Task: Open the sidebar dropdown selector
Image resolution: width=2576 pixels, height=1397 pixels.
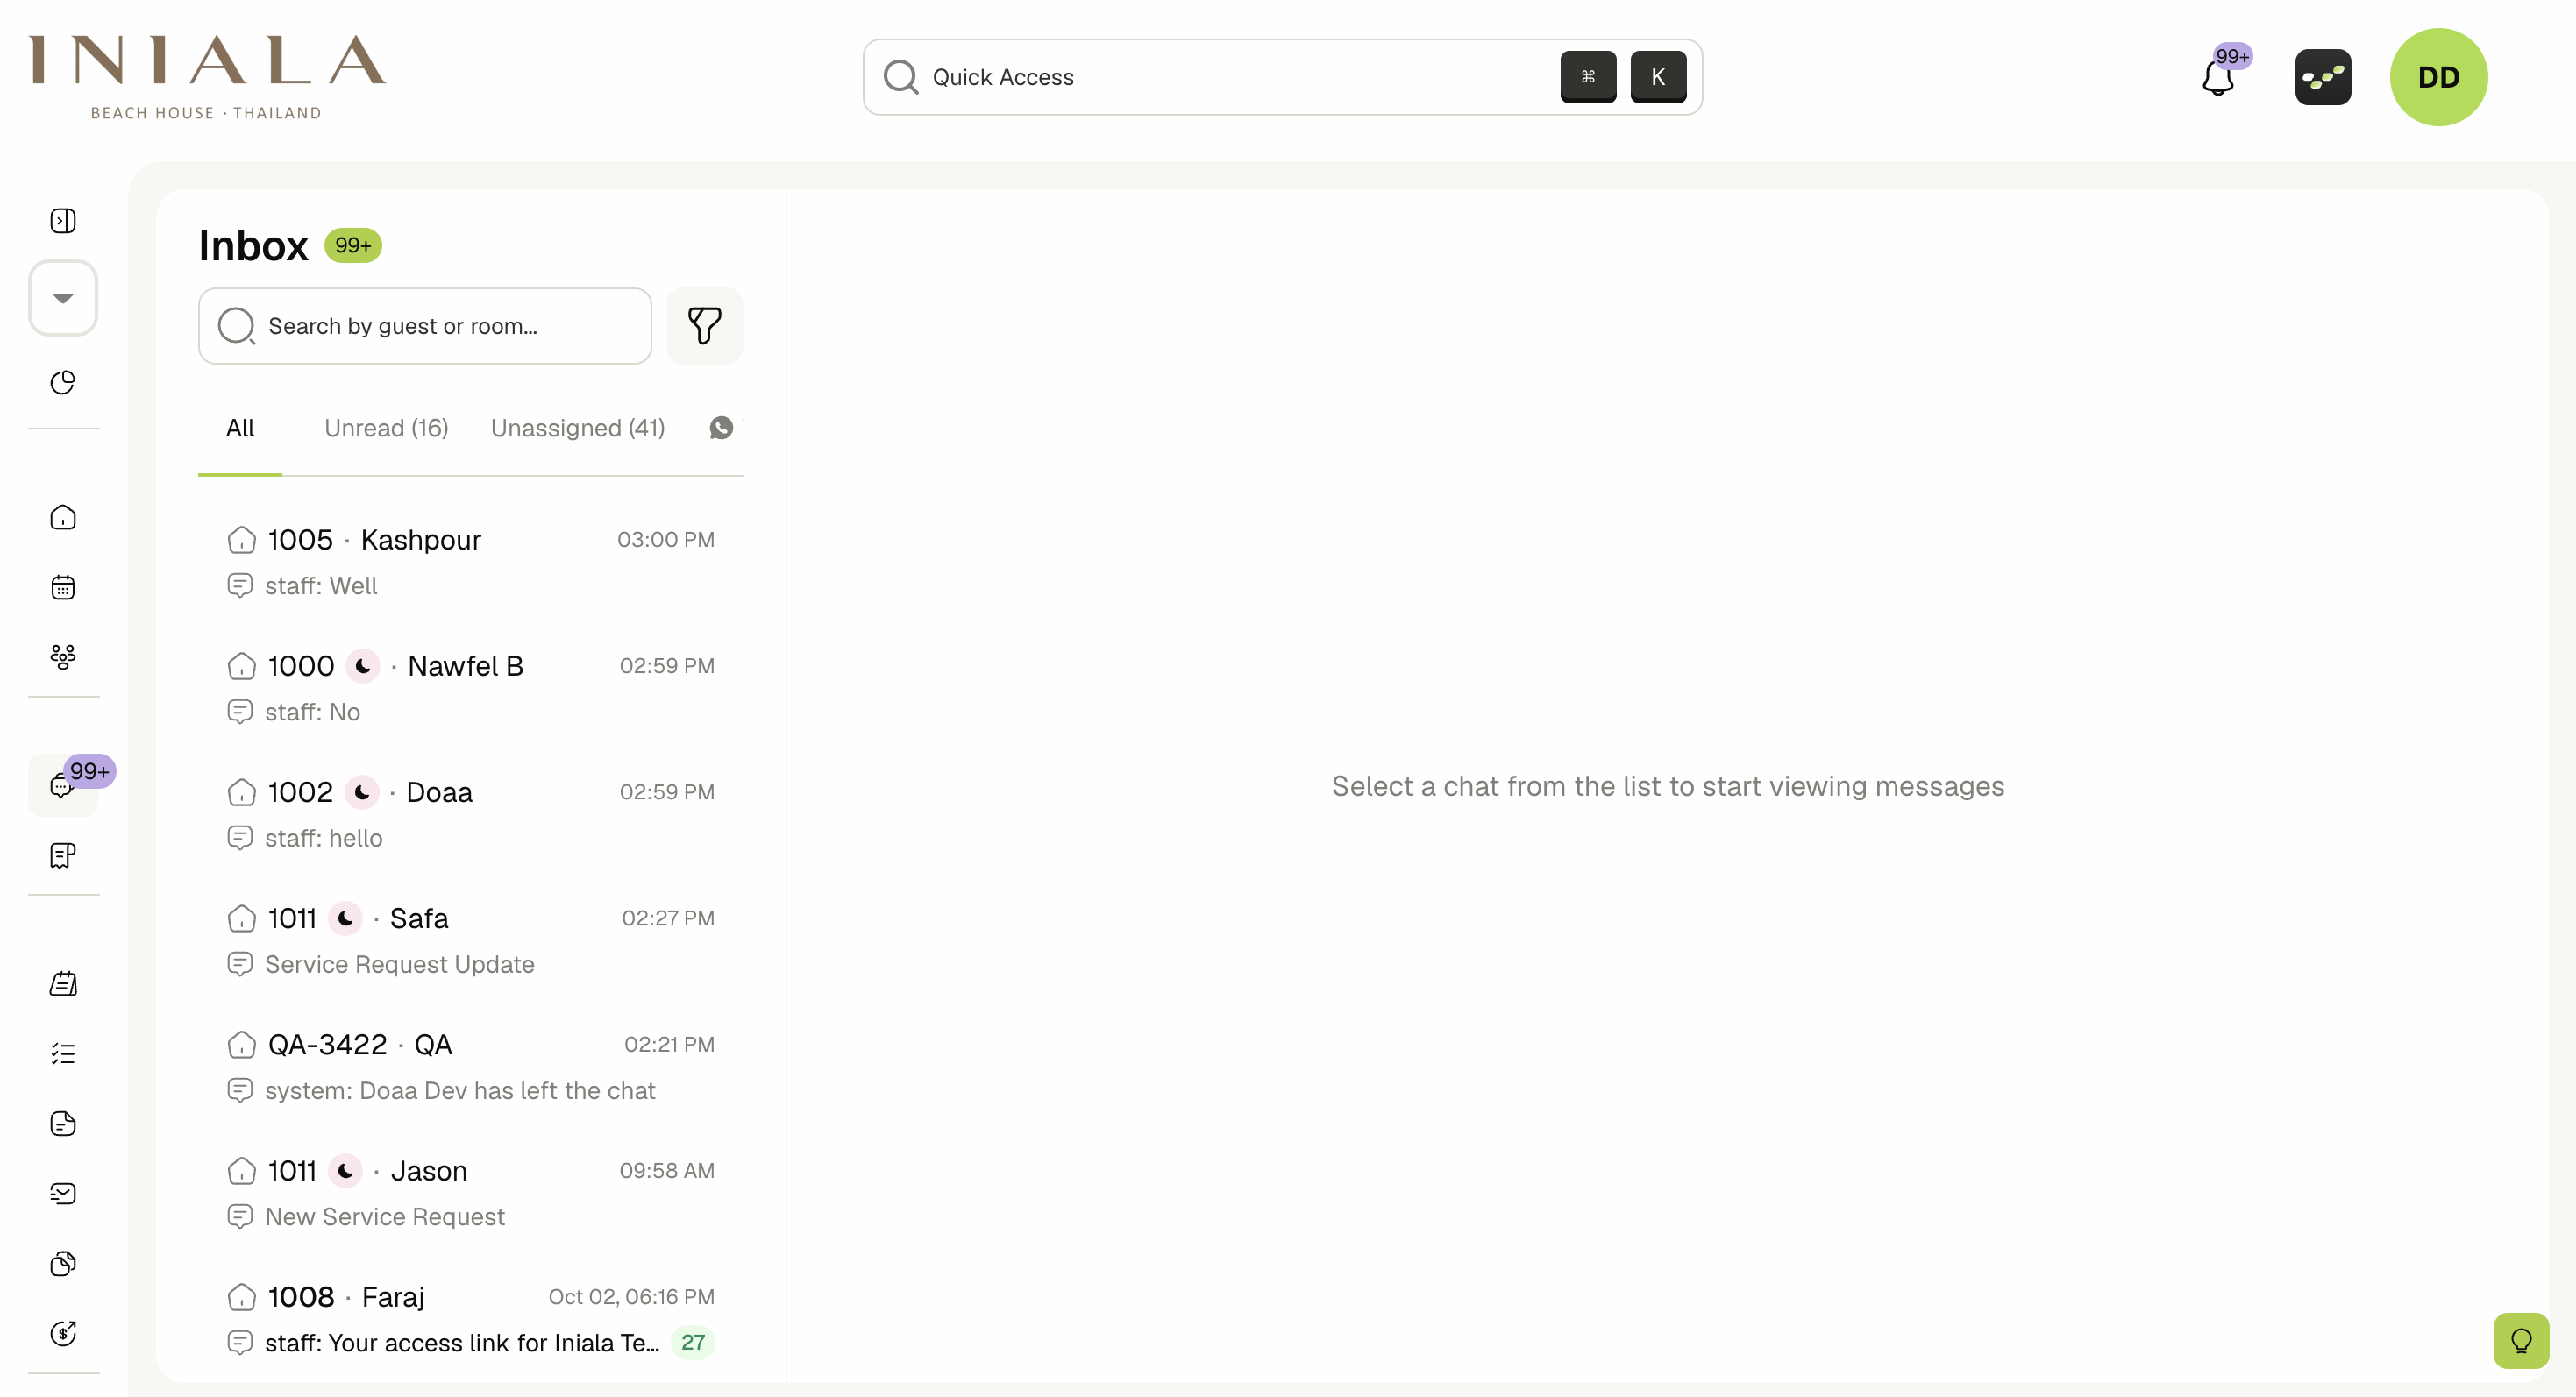Action: (63, 298)
